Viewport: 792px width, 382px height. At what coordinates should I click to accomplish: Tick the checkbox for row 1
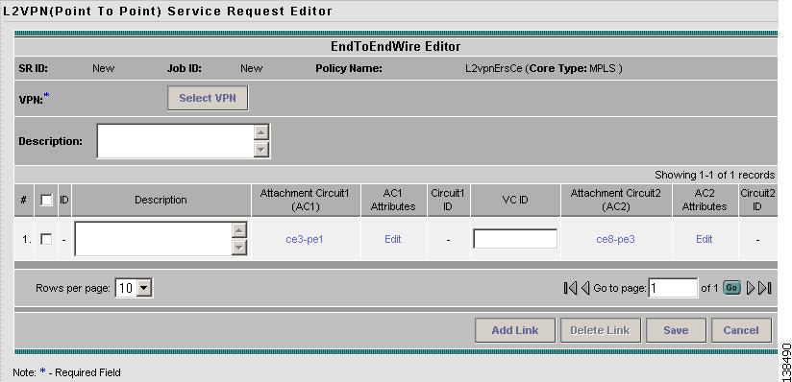(46, 239)
